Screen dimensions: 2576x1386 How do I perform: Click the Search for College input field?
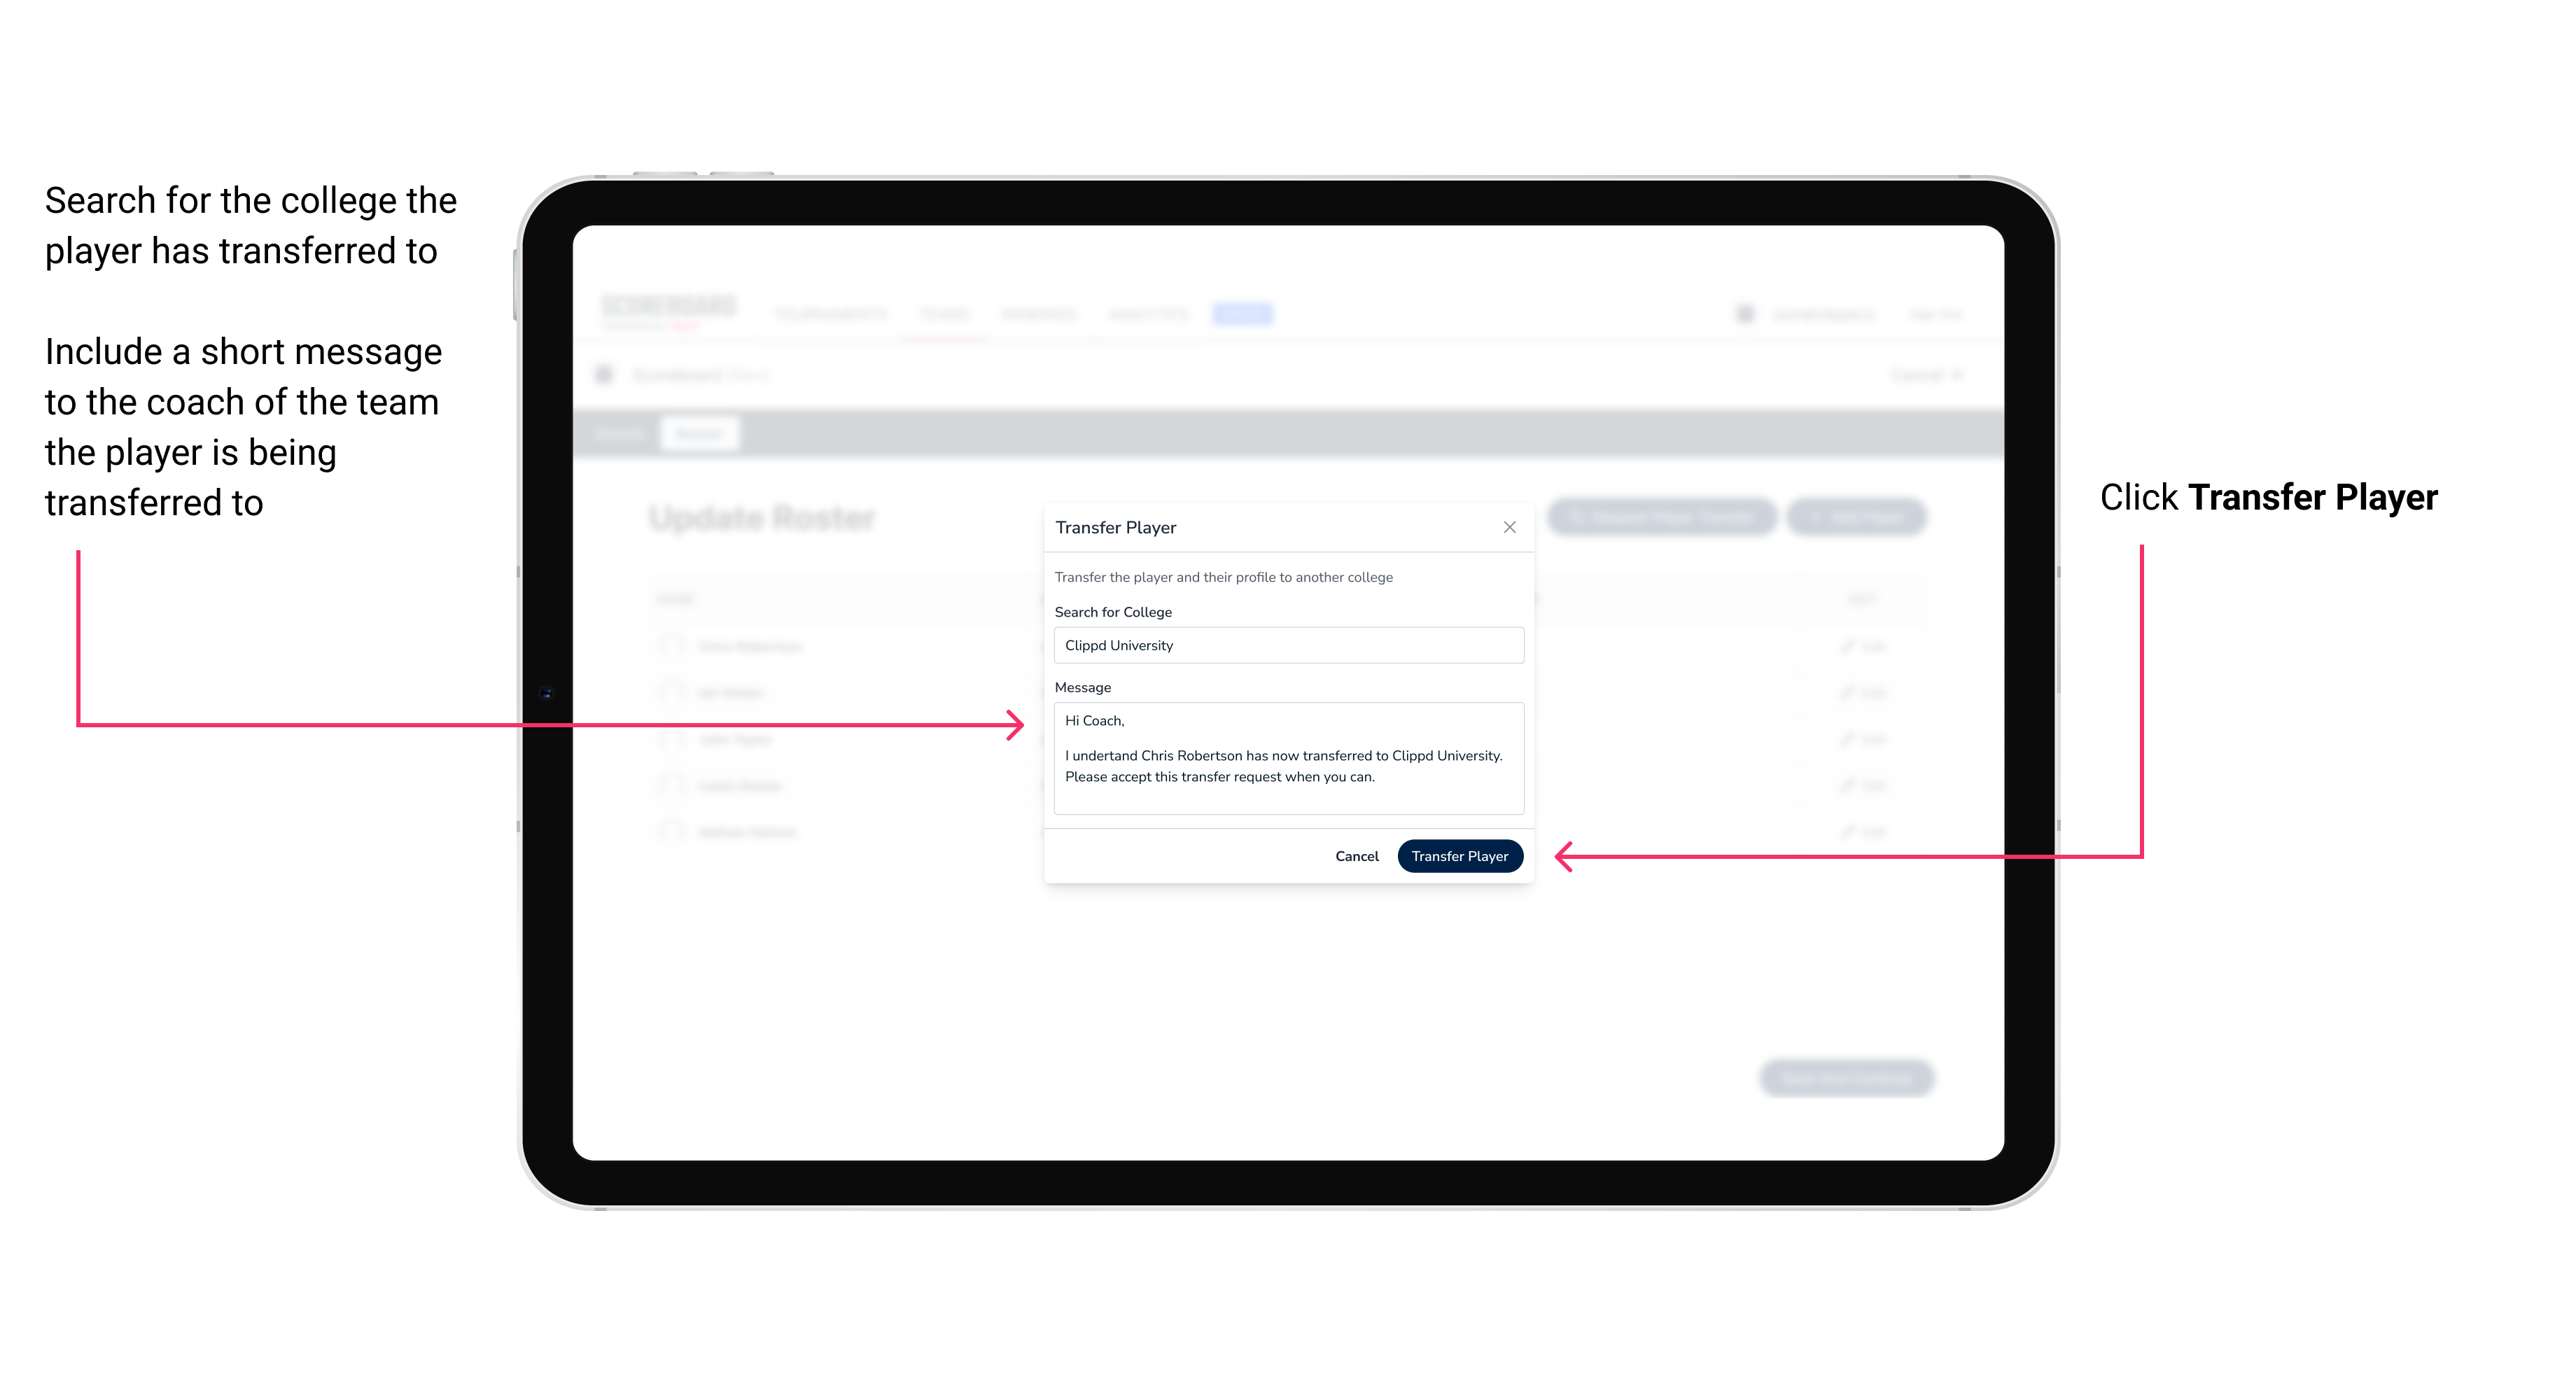pyautogui.click(x=1283, y=645)
